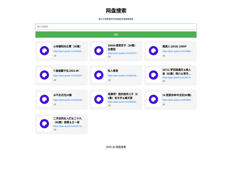
Task: Click 0集 label under 二手店的女人们
Action: pos(55,130)
